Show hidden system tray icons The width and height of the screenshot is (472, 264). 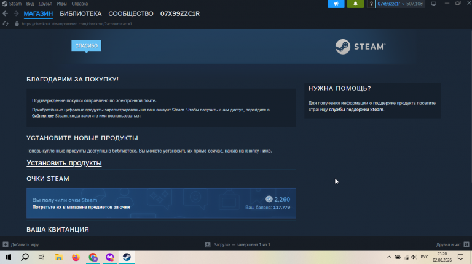tap(389, 257)
